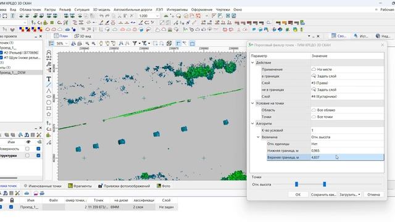Collapse the Действие section chevron
This screenshot has width=395, height=222.
tap(252, 63)
